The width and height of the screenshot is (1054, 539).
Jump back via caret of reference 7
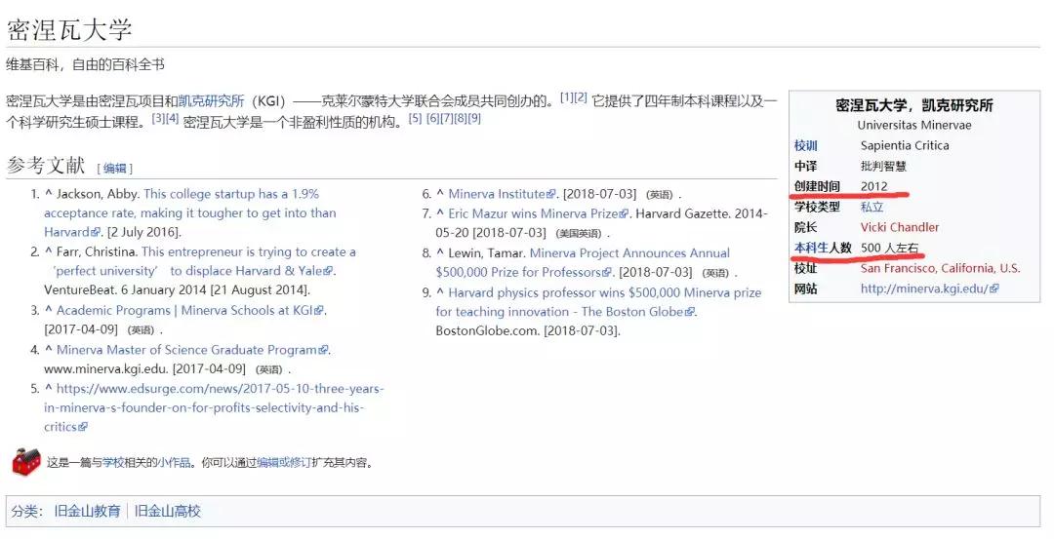[x=439, y=213]
